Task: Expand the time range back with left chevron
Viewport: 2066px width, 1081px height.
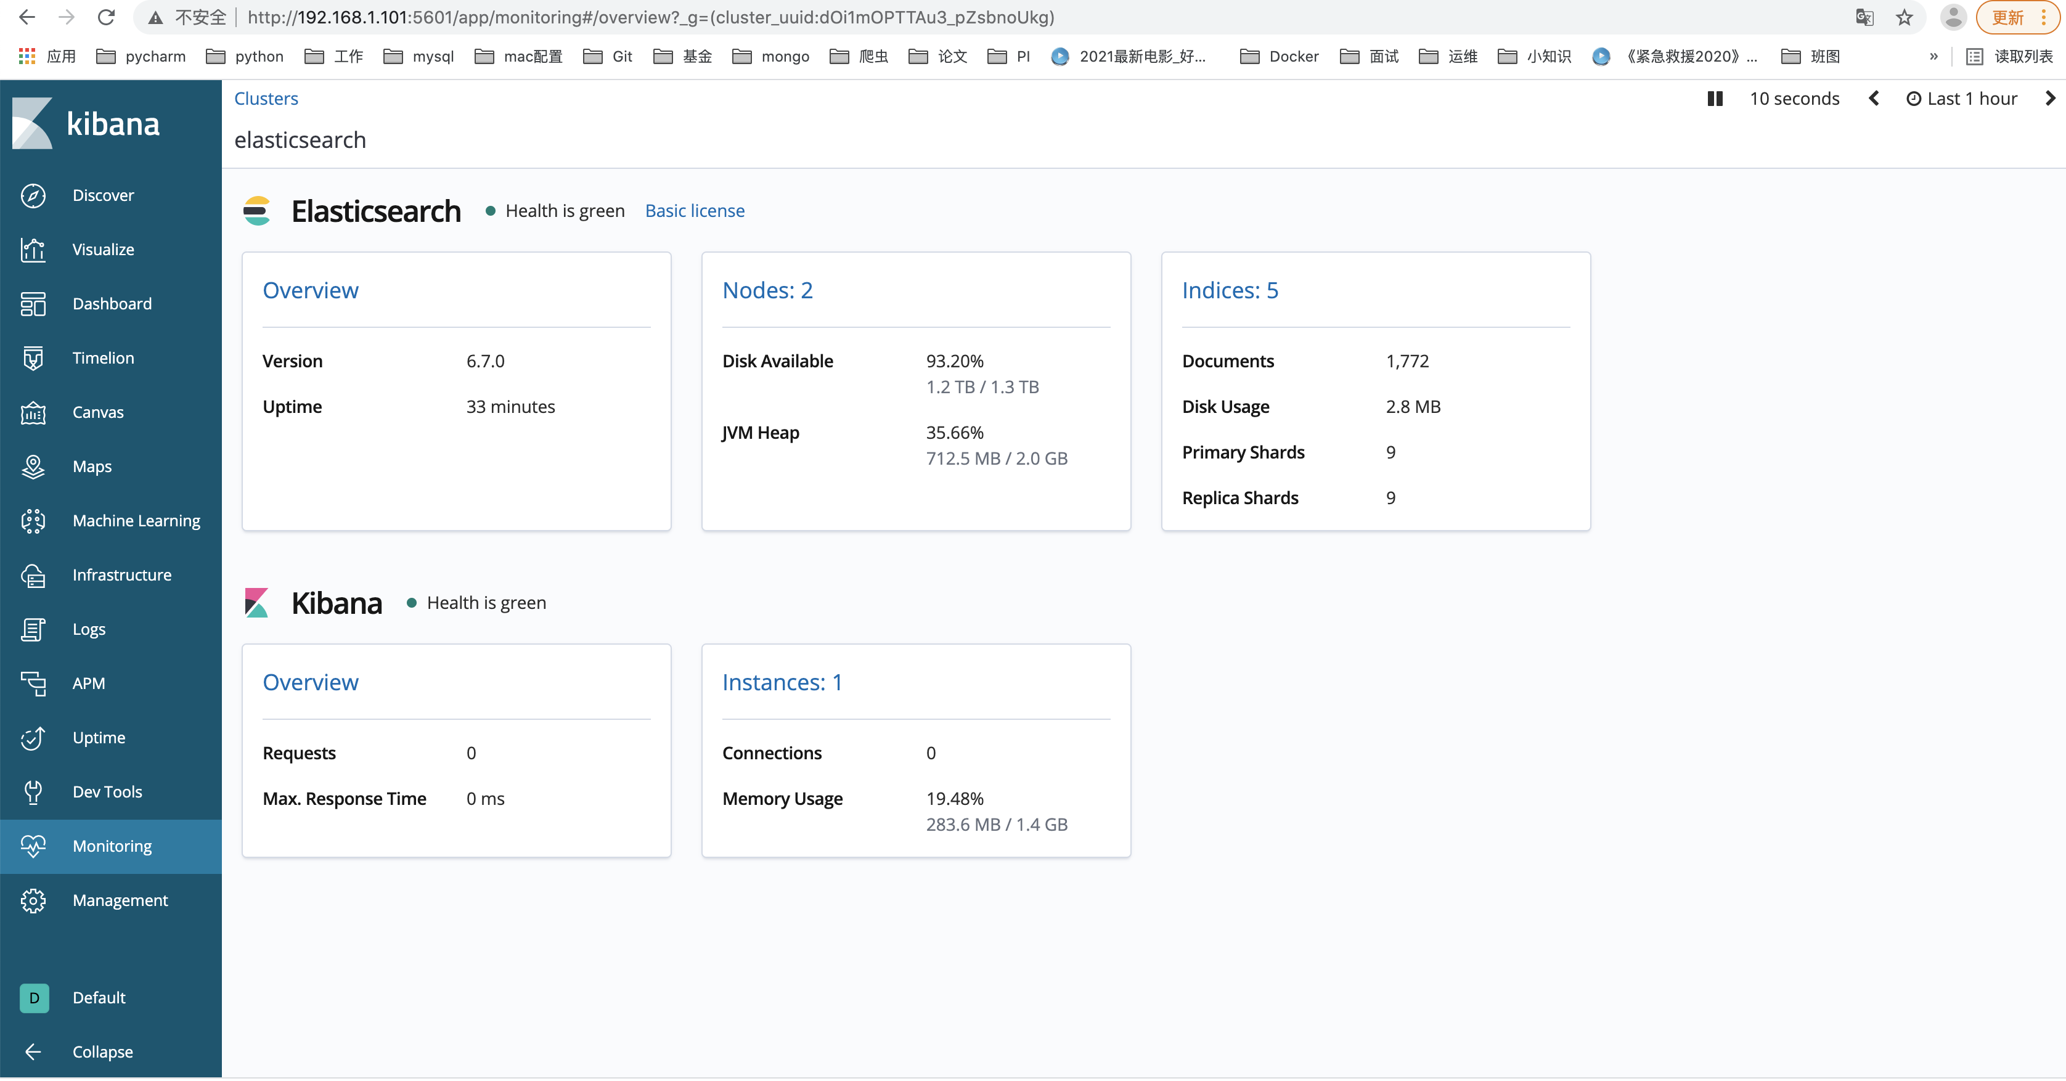Action: coord(1874,98)
